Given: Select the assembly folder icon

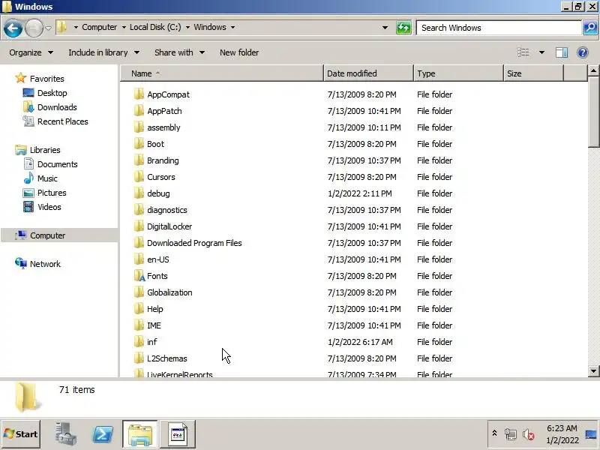Looking at the screenshot, I should point(139,127).
